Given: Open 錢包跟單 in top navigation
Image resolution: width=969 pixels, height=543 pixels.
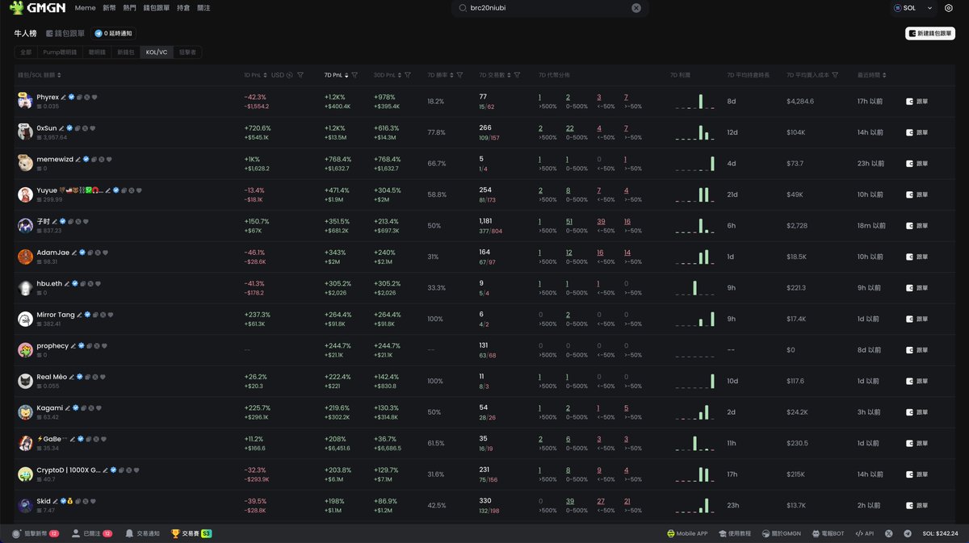Looking at the screenshot, I should (157, 8).
